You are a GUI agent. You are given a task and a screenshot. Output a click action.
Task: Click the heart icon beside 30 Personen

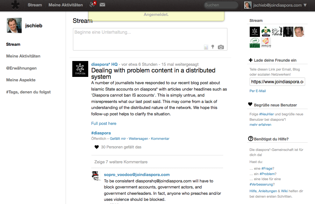click(97, 147)
